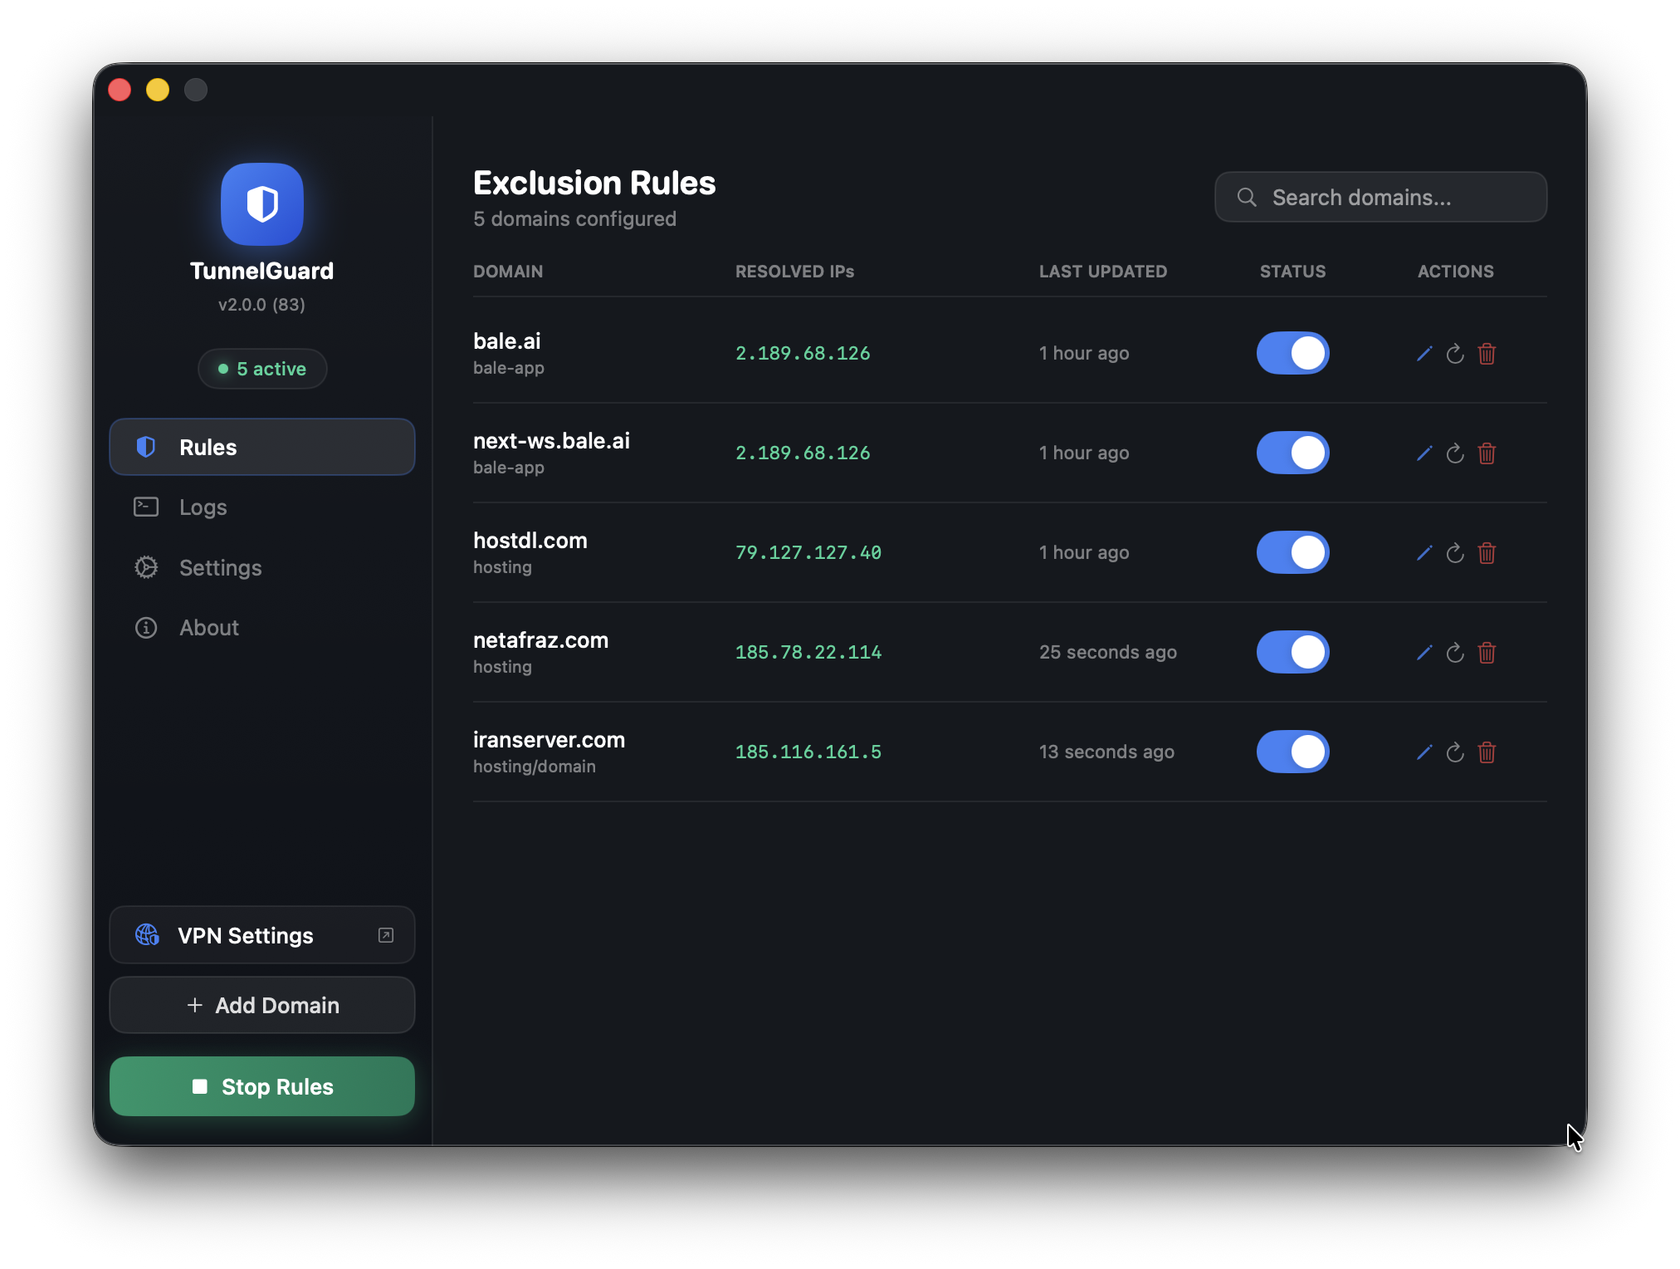The width and height of the screenshot is (1680, 1269).
Task: Click refresh icon for netafraz.com
Action: [1455, 653]
